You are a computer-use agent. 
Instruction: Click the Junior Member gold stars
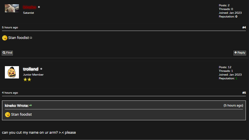[27, 79]
